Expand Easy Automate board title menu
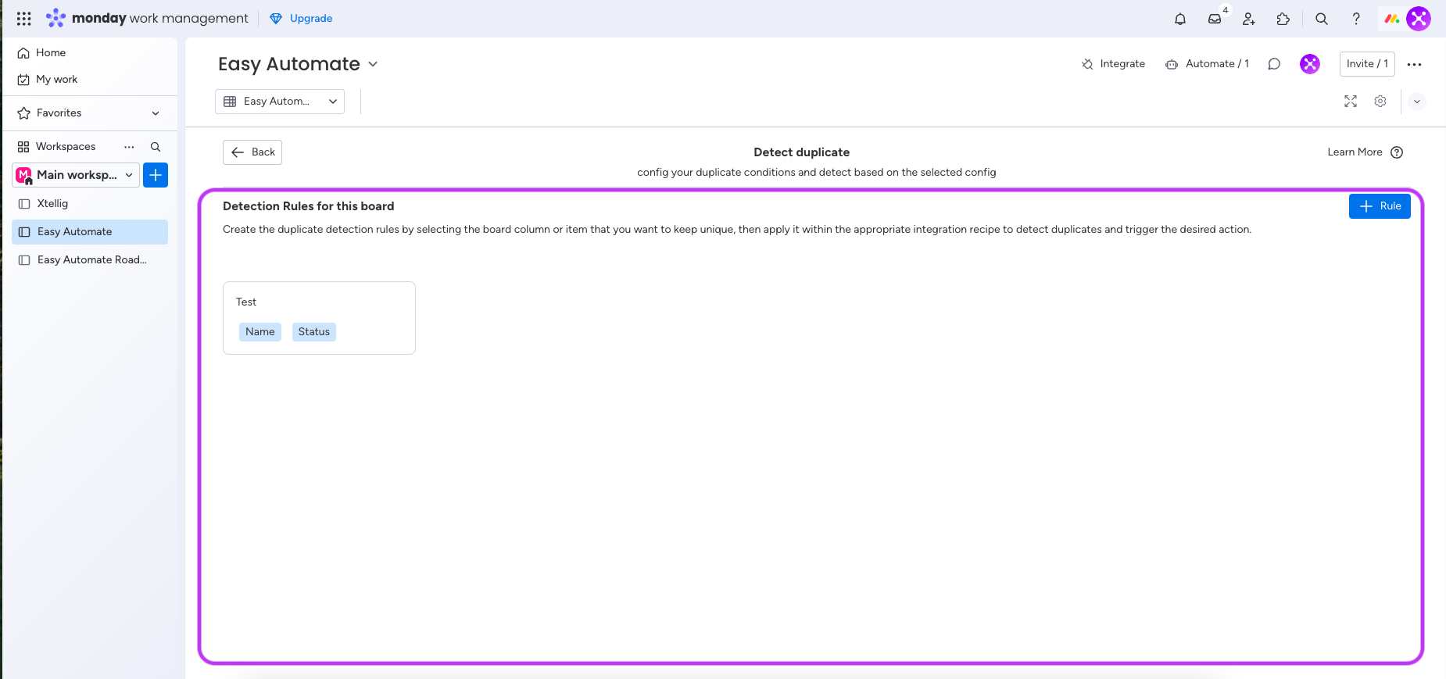 coord(373,64)
